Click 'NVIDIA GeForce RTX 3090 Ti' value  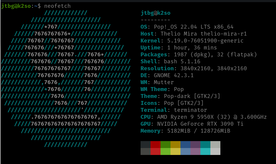(200, 124)
